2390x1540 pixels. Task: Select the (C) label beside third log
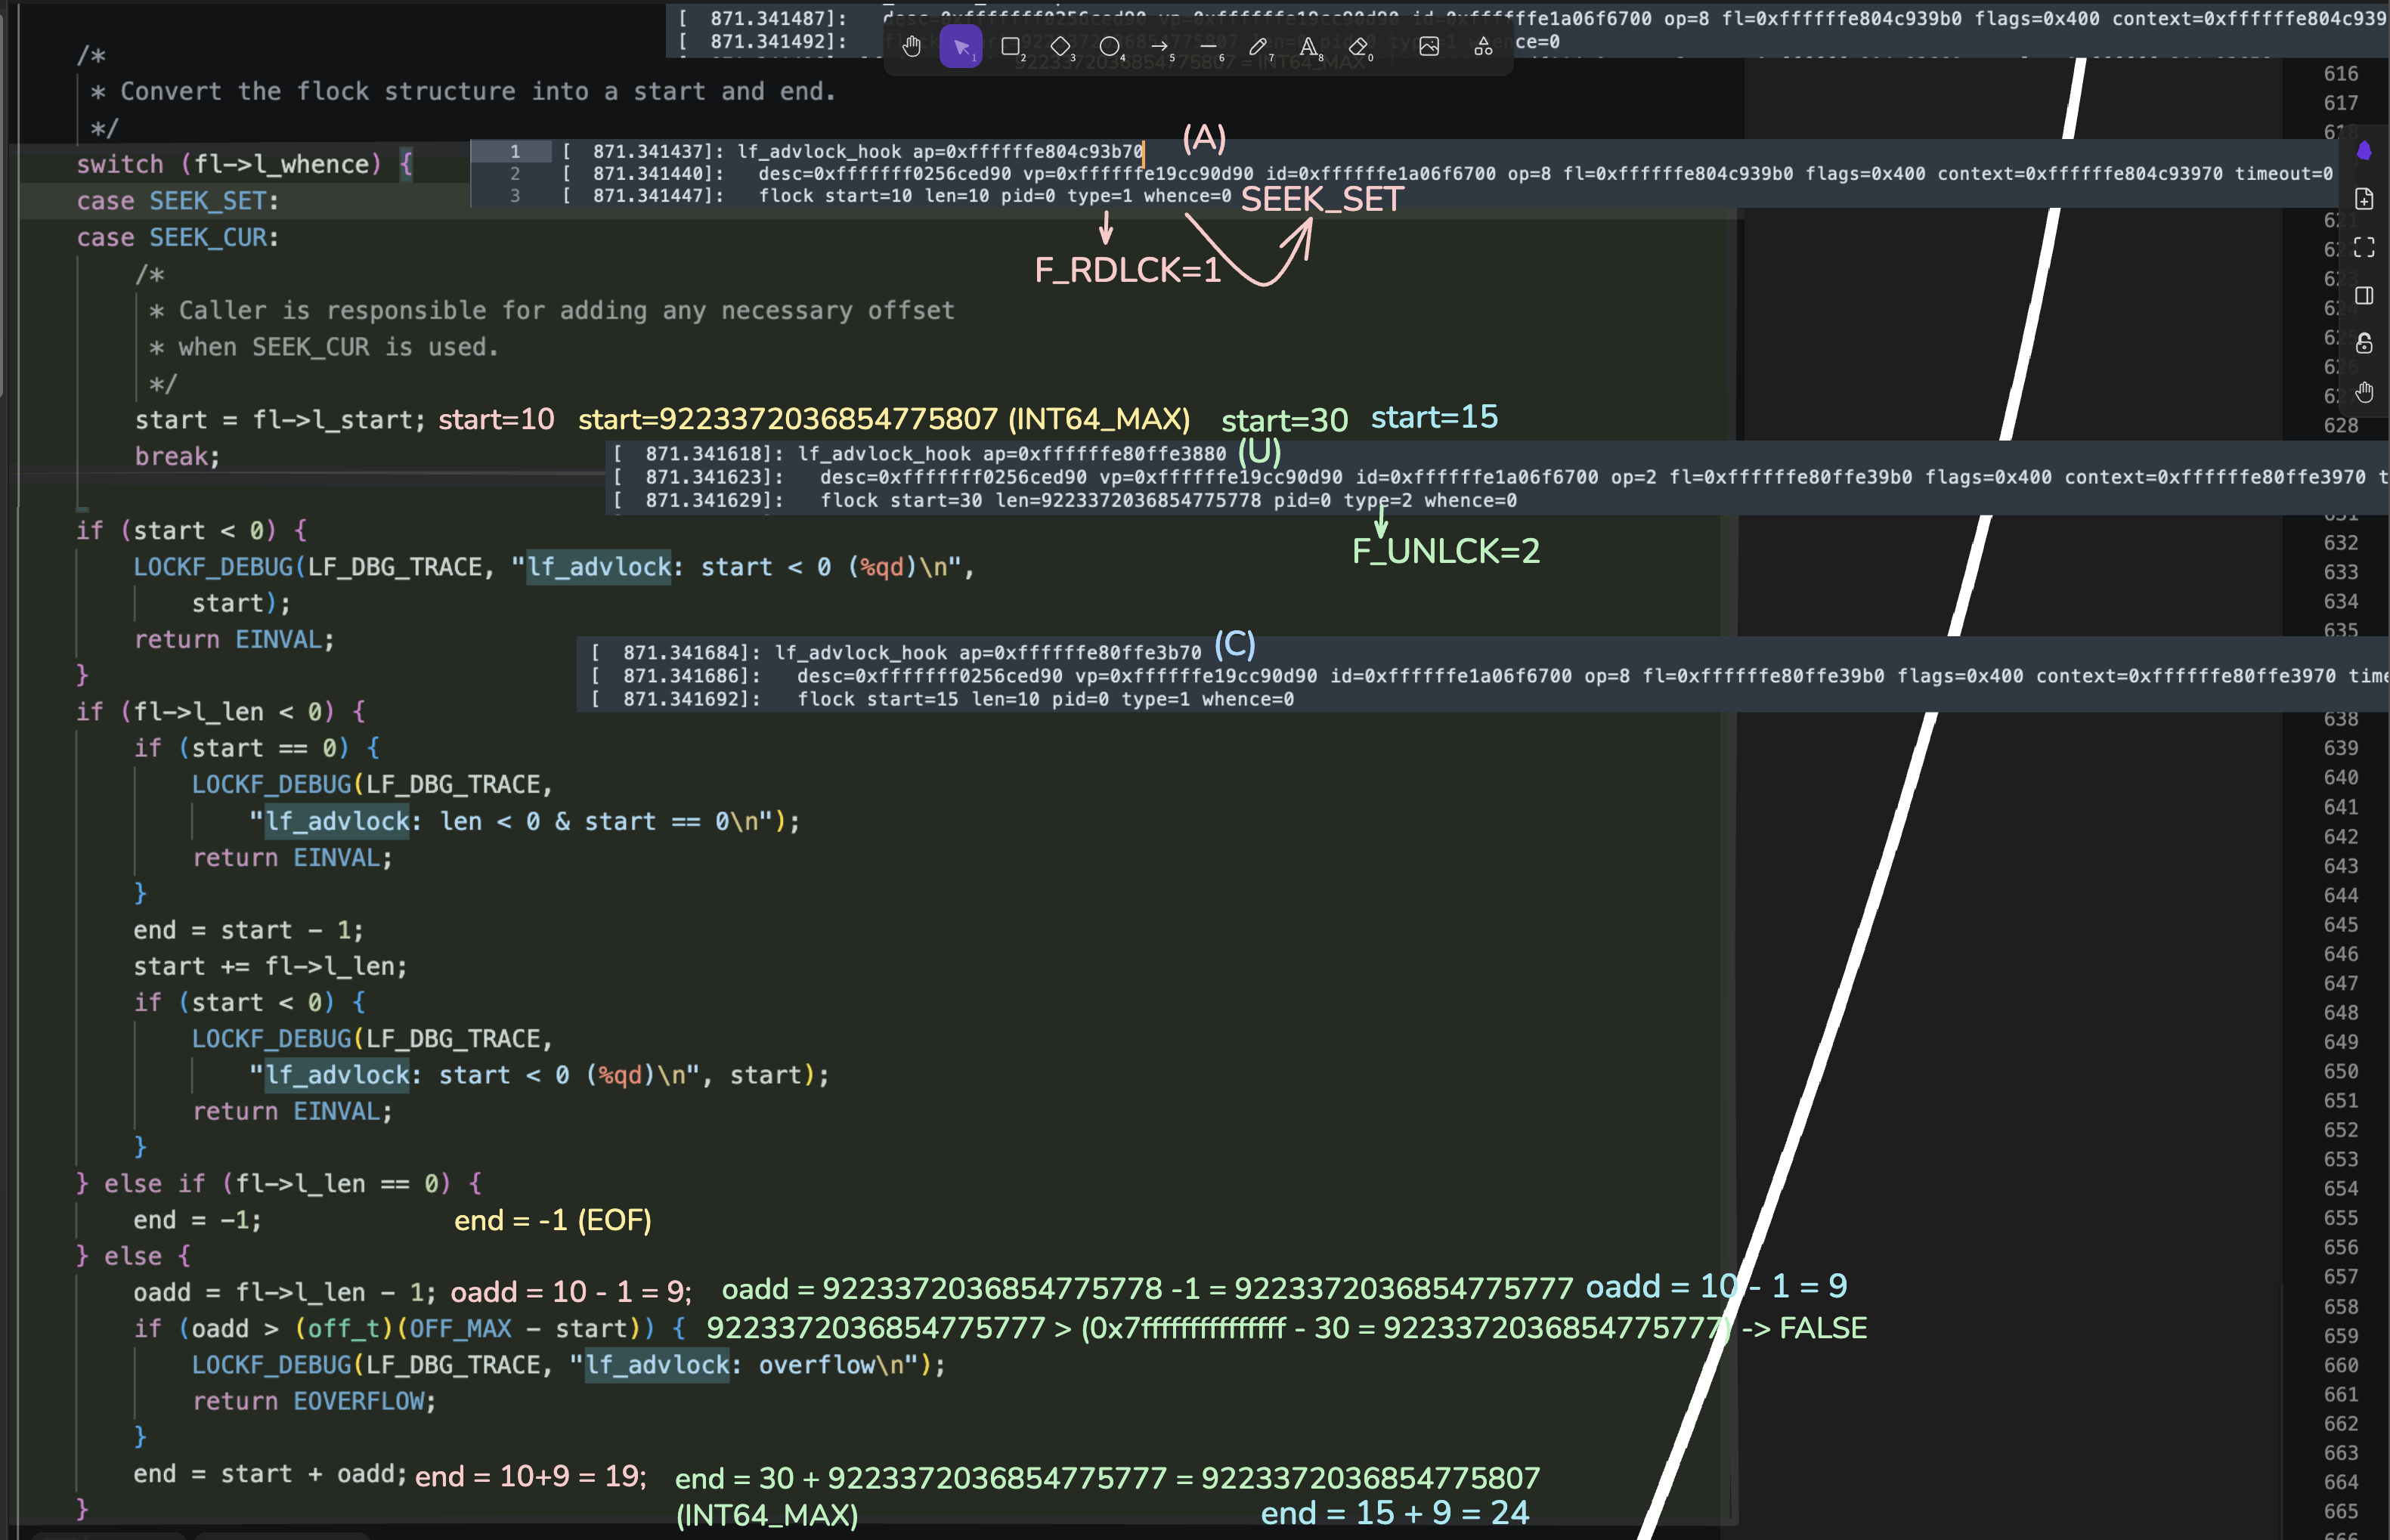[x=1234, y=644]
